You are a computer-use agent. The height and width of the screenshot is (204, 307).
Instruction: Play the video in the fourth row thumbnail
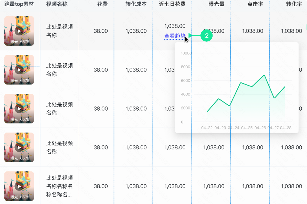[19, 148]
